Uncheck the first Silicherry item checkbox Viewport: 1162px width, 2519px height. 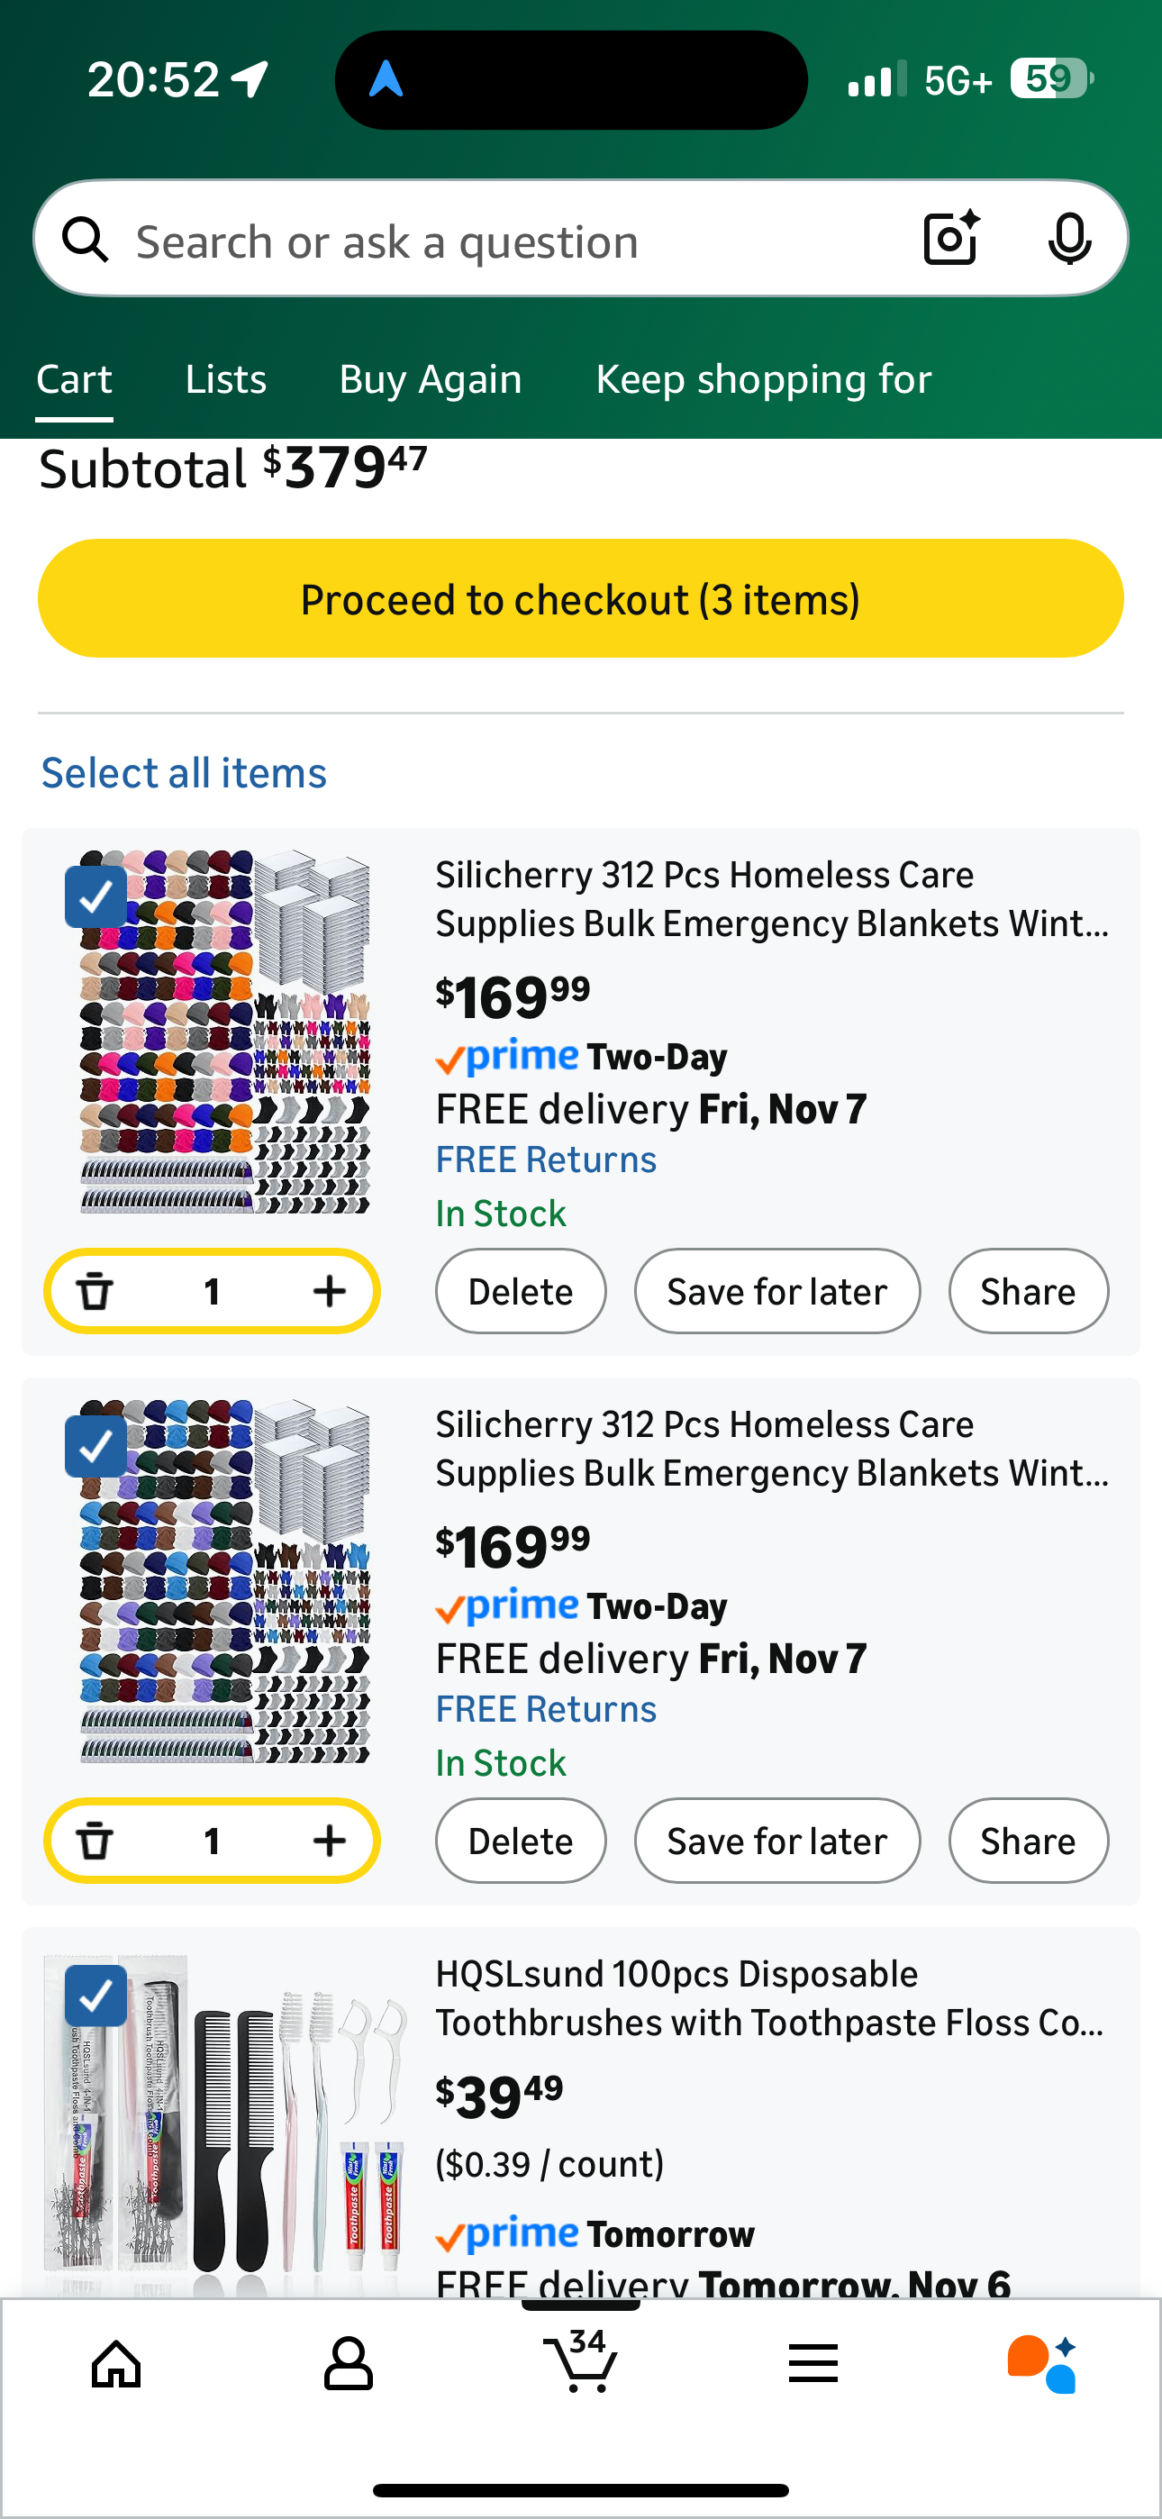click(x=95, y=896)
